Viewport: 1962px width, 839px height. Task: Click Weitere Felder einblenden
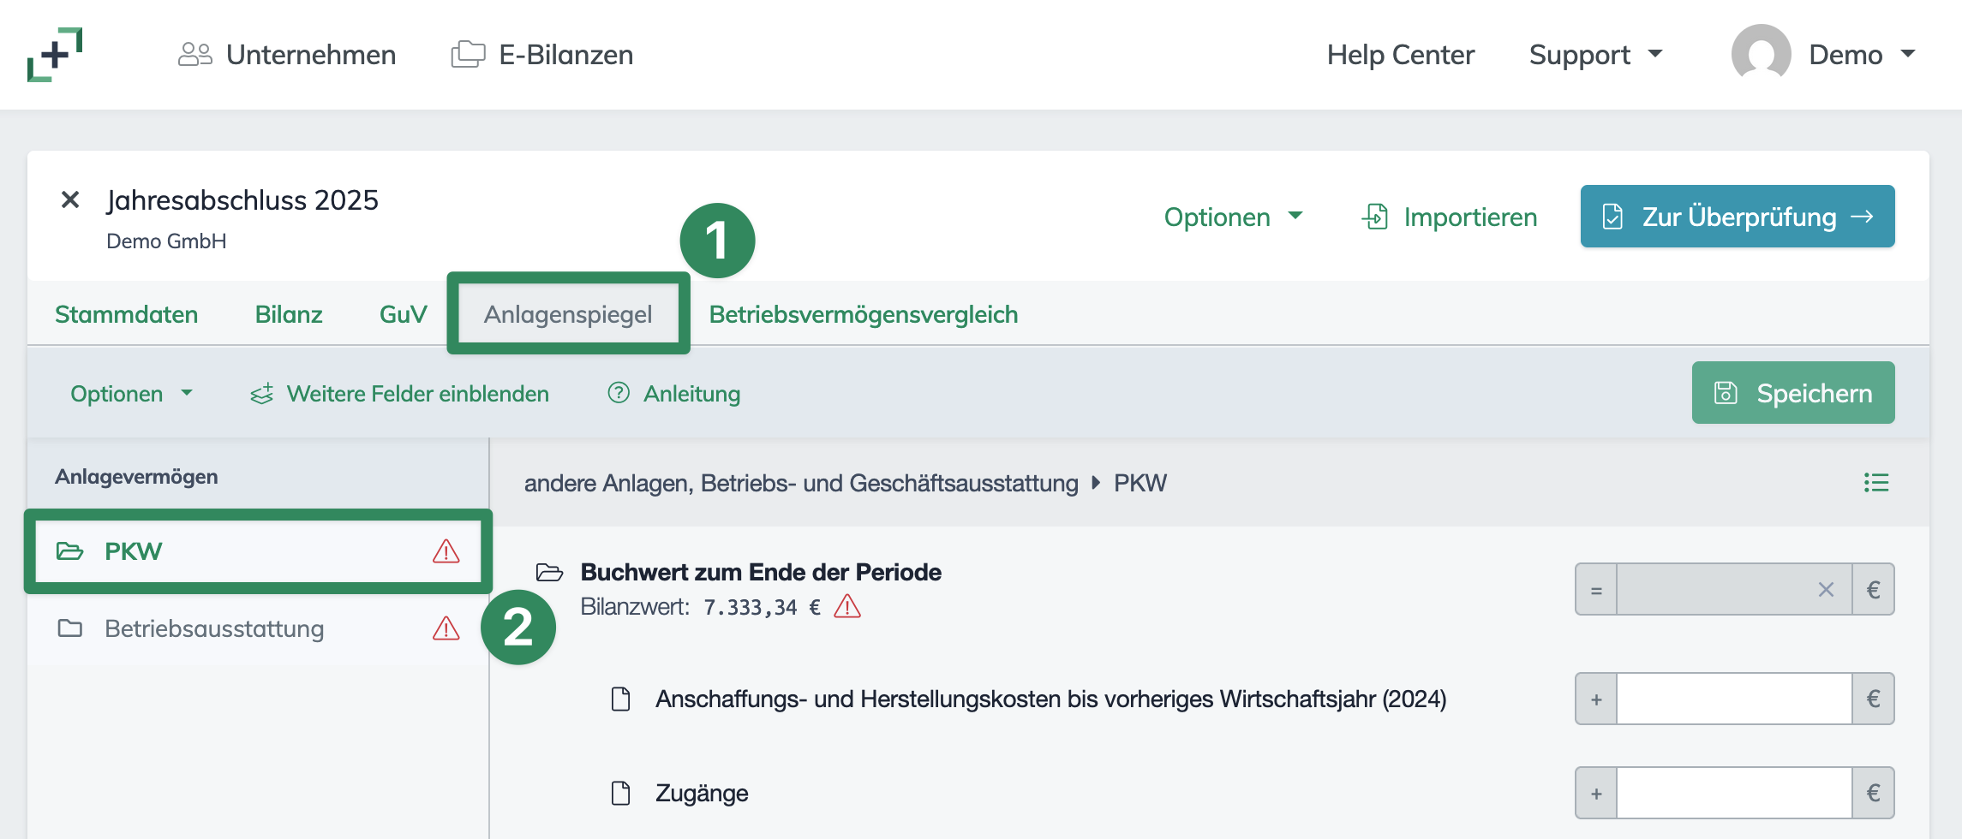click(x=399, y=394)
